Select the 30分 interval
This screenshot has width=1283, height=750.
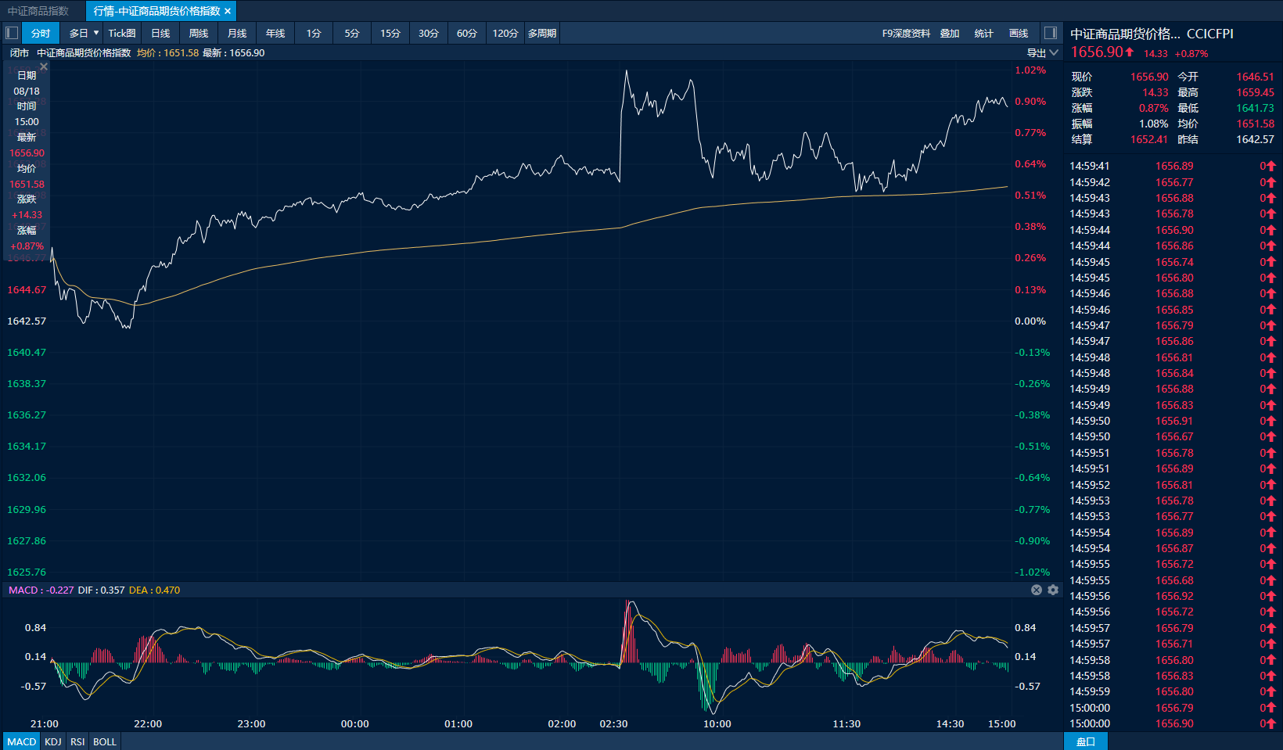click(429, 33)
